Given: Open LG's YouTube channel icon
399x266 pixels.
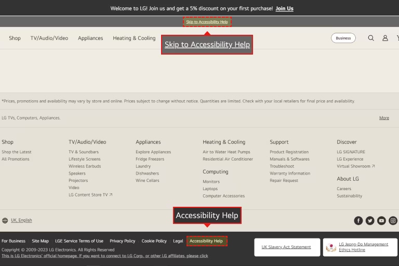Looking at the screenshot, I should [382, 221].
